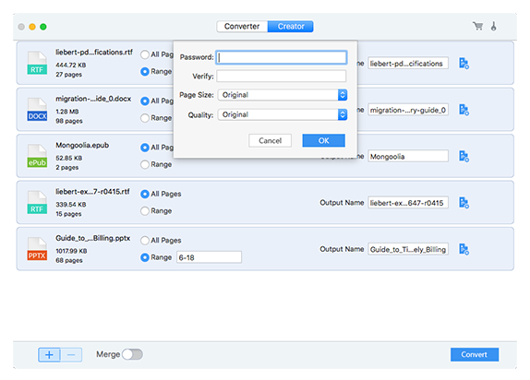Viewport: 530px width, 380px height.
Task: Open PDF settings icon for Mongoolia.epub
Action: point(464,157)
